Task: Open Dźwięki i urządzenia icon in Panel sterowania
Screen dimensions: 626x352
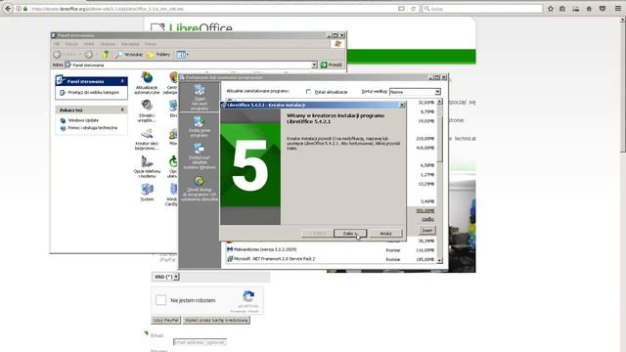Action: (x=147, y=110)
